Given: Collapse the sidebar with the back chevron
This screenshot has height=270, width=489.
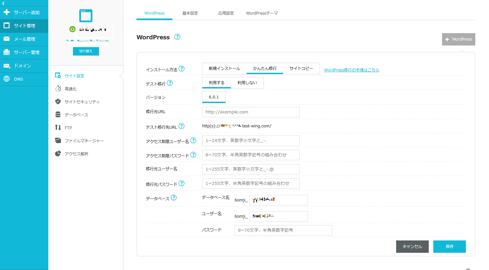Looking at the screenshot, I should pos(3,3).
